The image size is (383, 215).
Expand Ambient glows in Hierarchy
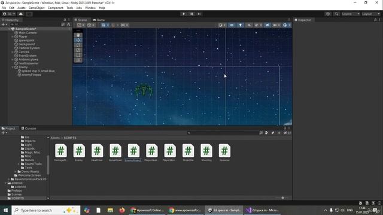tap(13, 60)
